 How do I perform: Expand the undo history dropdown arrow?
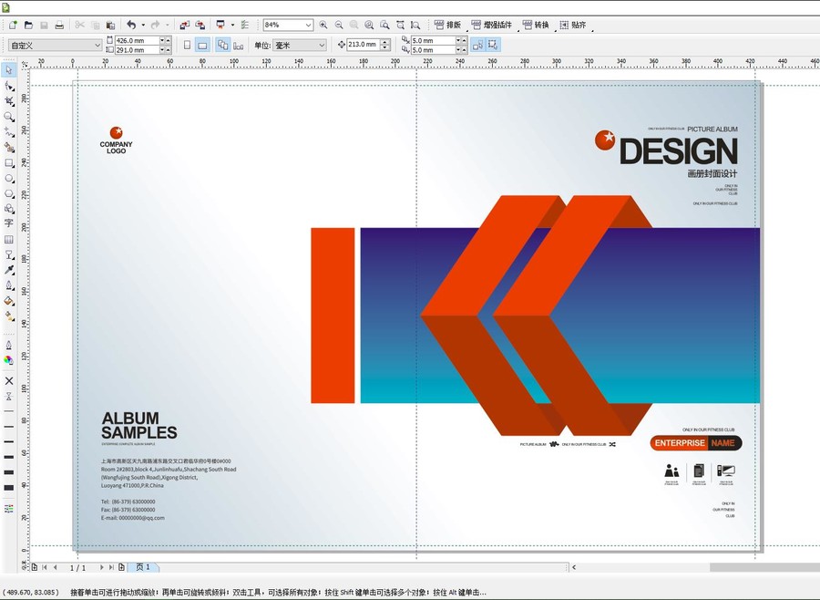point(143,25)
